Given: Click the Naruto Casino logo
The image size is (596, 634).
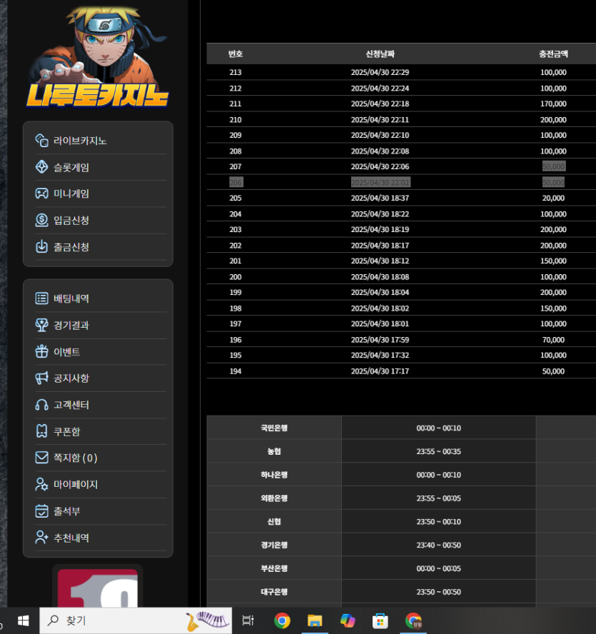Looking at the screenshot, I should point(99,59).
